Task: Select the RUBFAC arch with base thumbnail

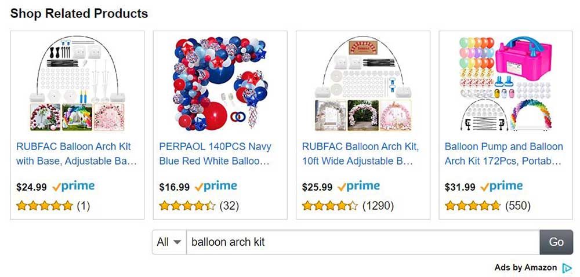Action: [x=77, y=85]
